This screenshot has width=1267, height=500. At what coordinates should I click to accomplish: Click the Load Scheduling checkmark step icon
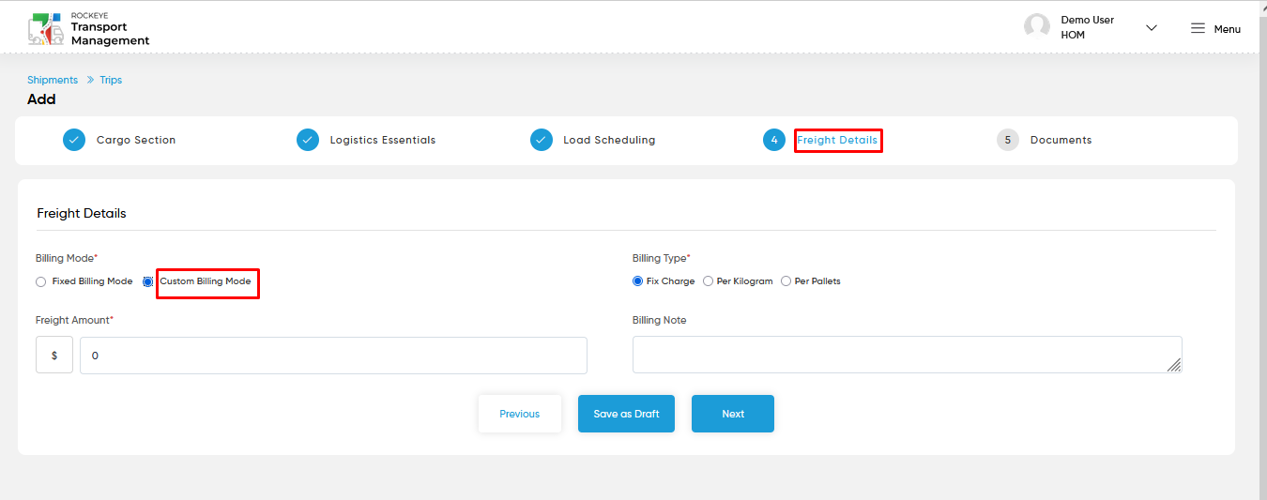point(542,140)
